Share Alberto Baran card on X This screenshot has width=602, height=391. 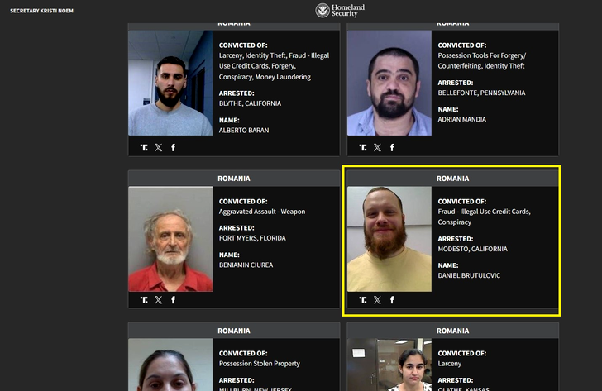tap(159, 147)
